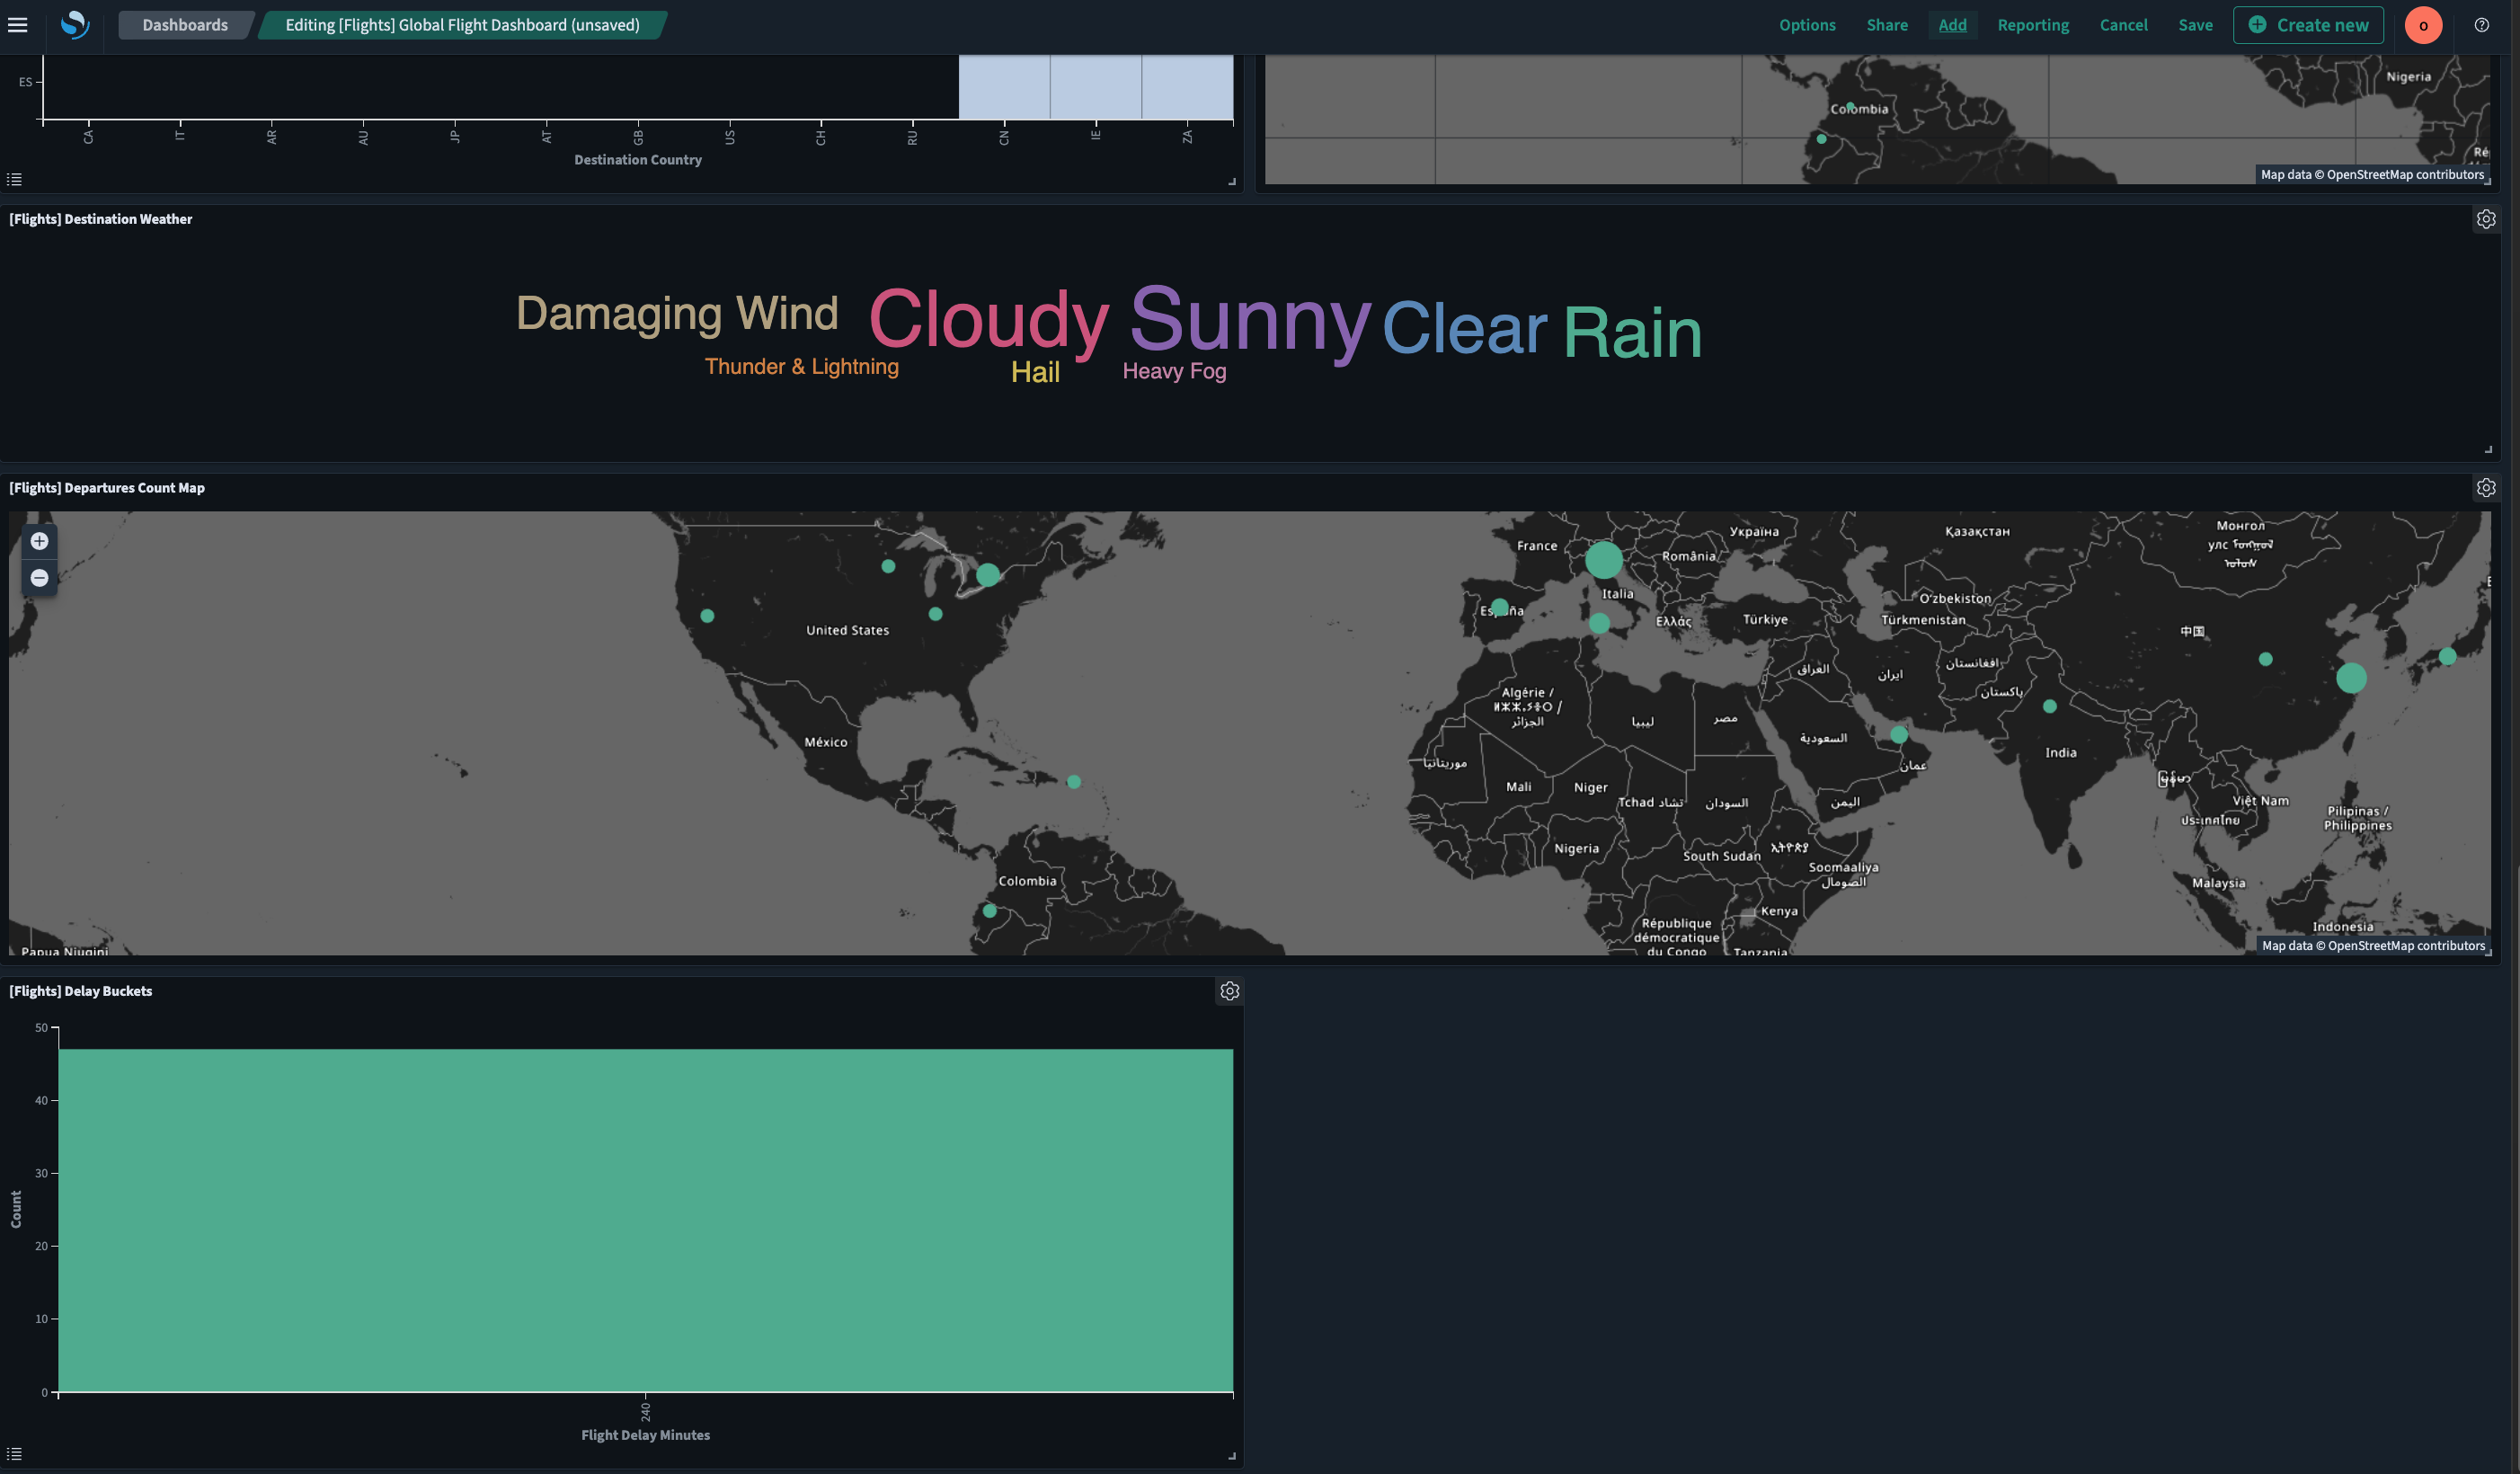Viewport: 2520px width, 1474px height.
Task: Click the Departures Count Map panel title
Action: [x=107, y=488]
